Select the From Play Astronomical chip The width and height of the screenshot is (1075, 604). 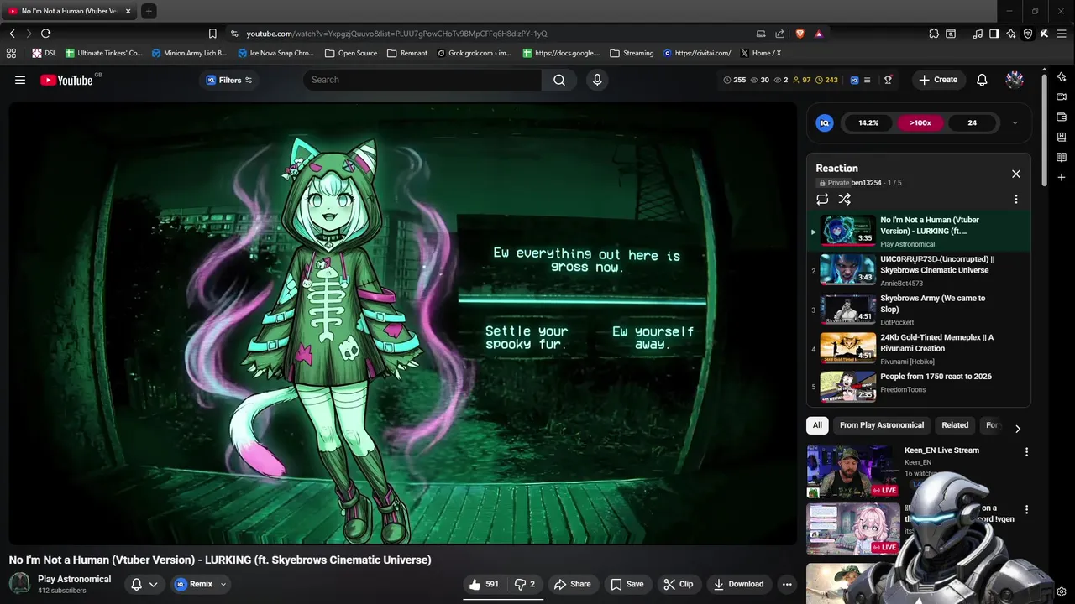coord(882,425)
